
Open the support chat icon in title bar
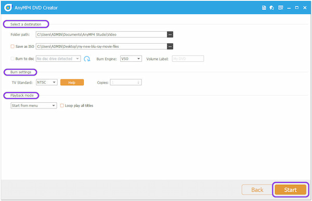coord(272,8)
